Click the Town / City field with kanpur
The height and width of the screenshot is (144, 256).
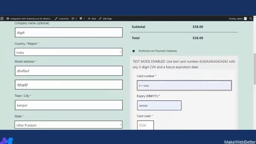(69, 105)
